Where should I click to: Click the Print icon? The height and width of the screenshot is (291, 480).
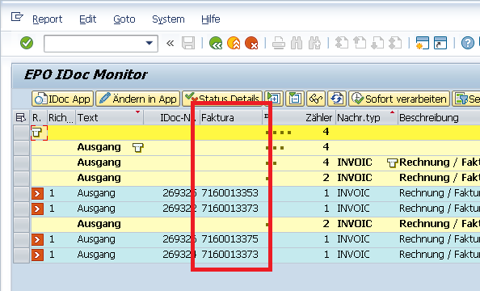tap(279, 43)
